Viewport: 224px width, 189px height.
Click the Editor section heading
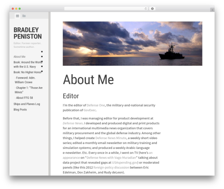point(71,96)
